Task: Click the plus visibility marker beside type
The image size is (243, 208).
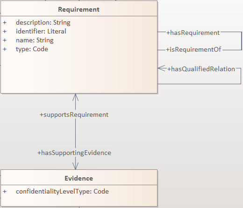Action: (x=5, y=49)
